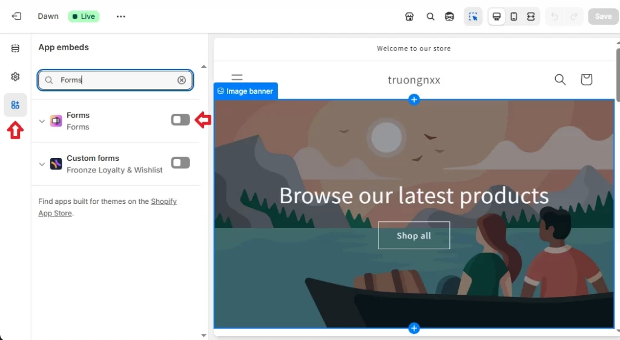Select the Image banner label tag

coord(246,91)
